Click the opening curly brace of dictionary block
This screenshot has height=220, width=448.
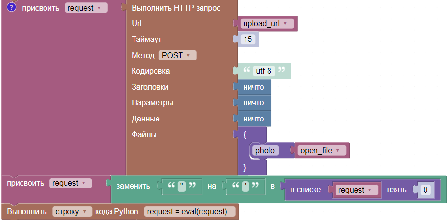coord(245,135)
